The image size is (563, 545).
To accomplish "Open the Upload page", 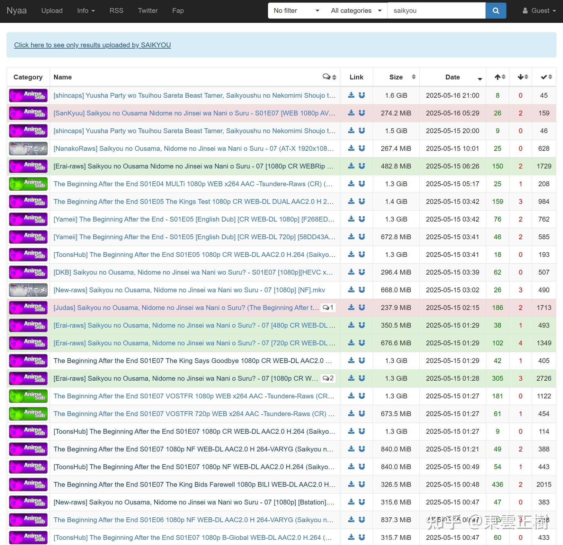I will [52, 11].
